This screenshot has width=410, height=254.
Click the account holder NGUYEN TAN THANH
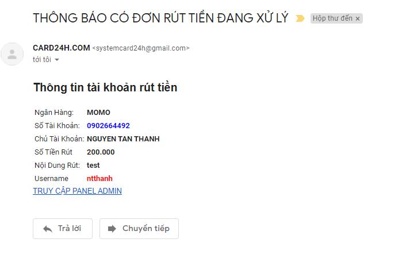[123, 139]
